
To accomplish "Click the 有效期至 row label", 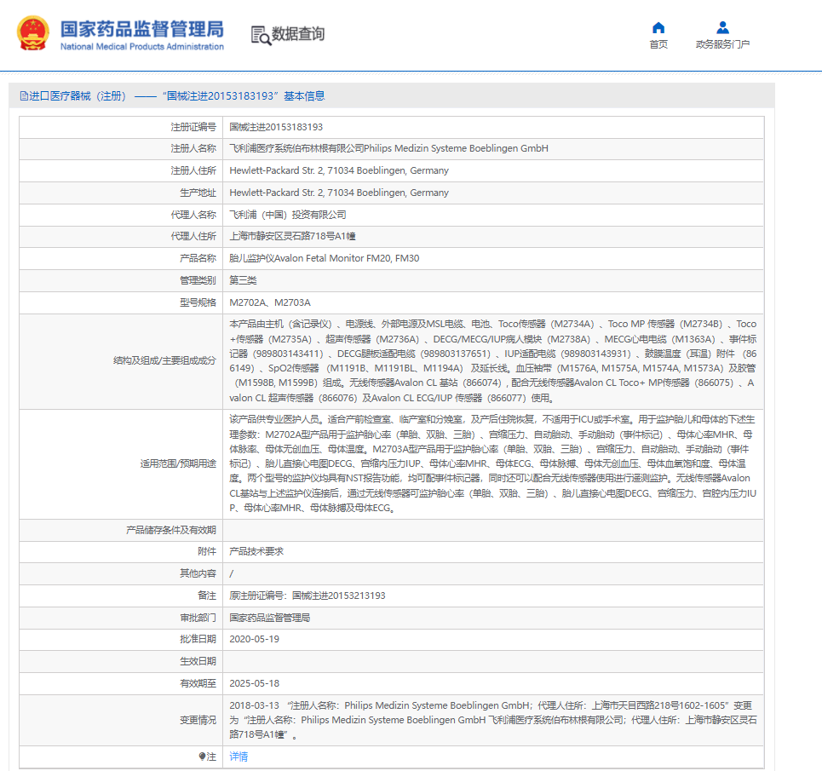I will tap(198, 683).
